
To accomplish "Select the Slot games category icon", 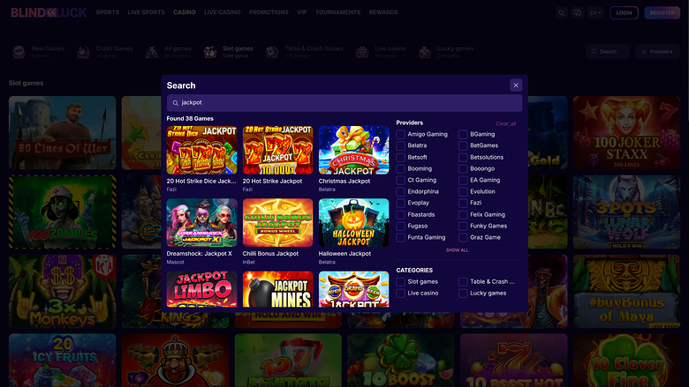I will tap(210, 52).
